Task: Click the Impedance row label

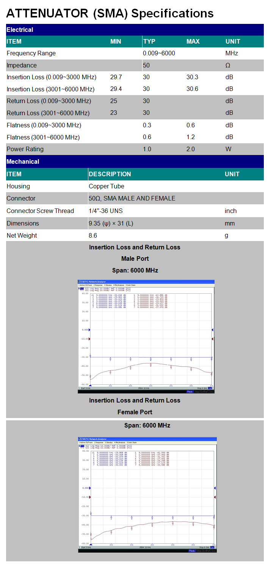Action: click(x=22, y=65)
